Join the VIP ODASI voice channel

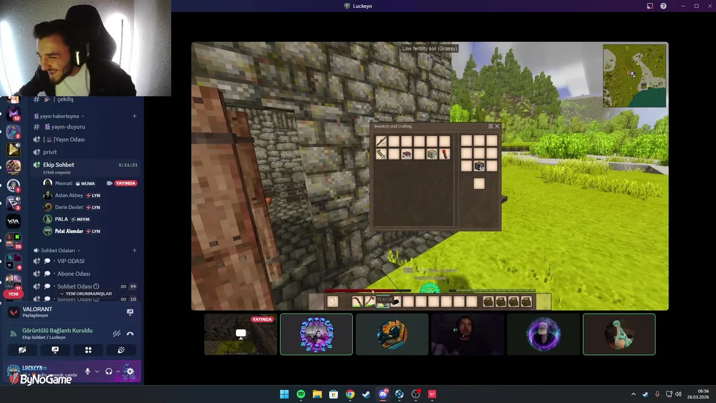[x=70, y=261]
